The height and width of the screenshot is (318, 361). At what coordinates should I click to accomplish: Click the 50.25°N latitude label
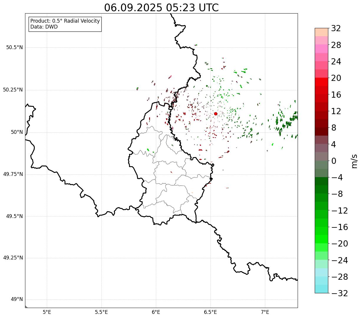point(13,90)
